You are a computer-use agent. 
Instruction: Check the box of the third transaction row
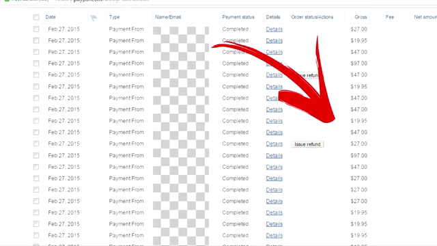pyautogui.click(x=36, y=52)
